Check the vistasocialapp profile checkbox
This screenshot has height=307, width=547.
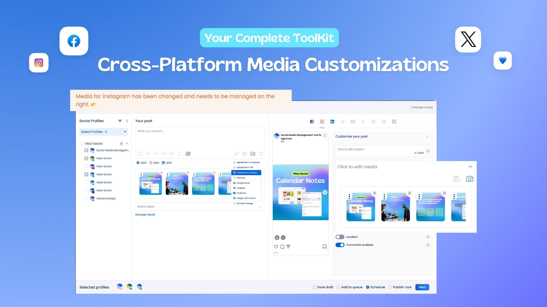tap(86, 198)
